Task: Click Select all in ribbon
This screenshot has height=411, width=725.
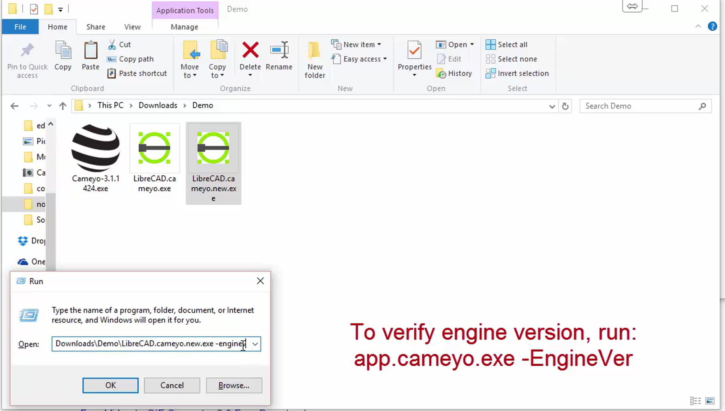Action: [x=506, y=45]
